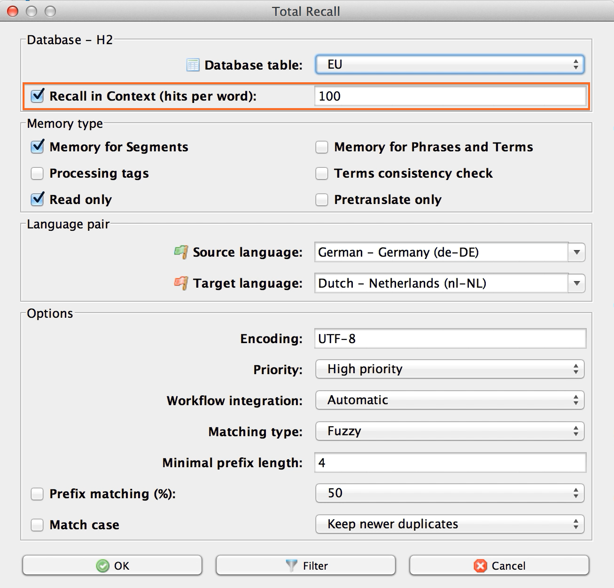This screenshot has height=588, width=614.
Task: Uncheck Memory for Segments
Action: (38, 147)
